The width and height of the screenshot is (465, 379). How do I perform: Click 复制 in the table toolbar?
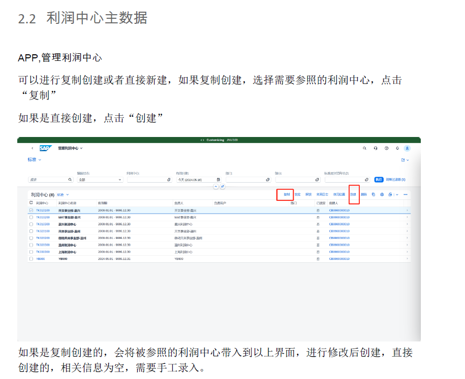(x=287, y=194)
